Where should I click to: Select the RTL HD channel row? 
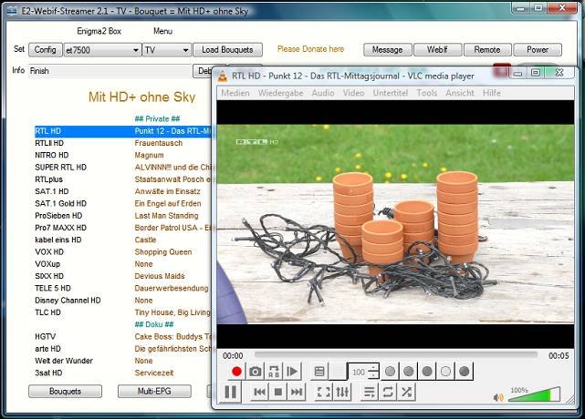point(123,131)
